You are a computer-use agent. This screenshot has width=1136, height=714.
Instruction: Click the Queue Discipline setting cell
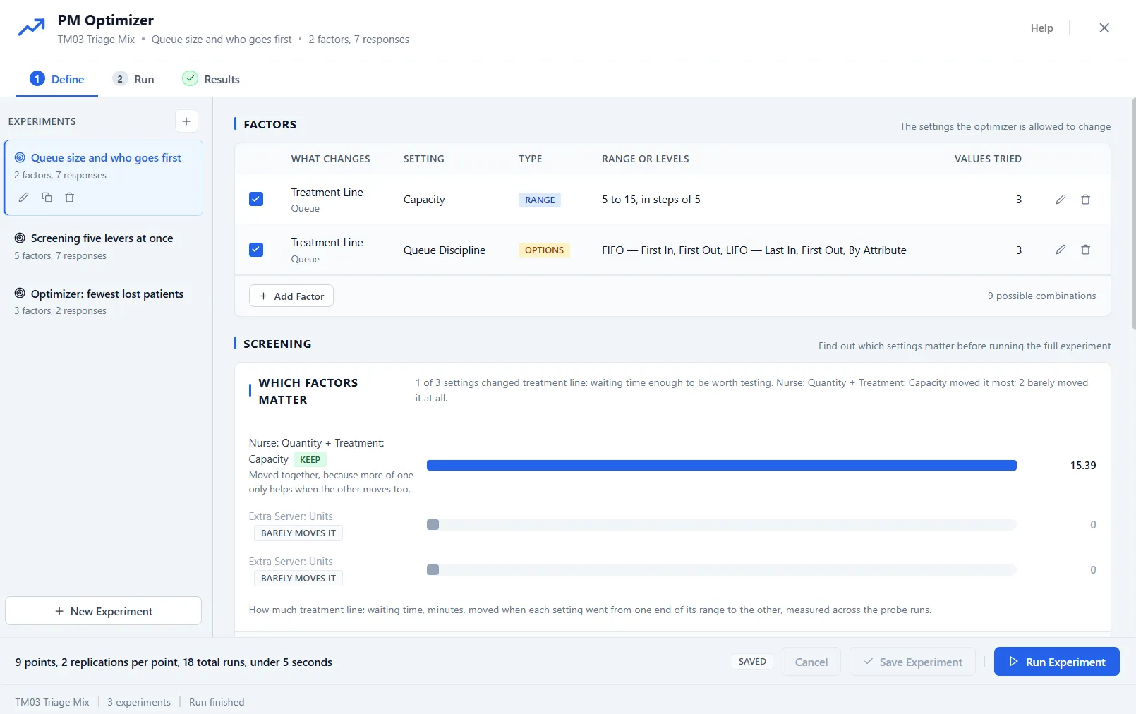(x=445, y=250)
